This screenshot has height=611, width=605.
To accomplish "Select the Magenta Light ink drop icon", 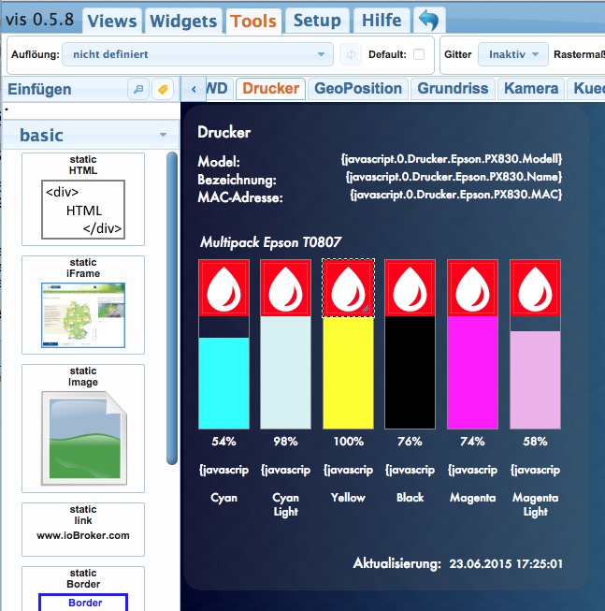I will tap(535, 288).
